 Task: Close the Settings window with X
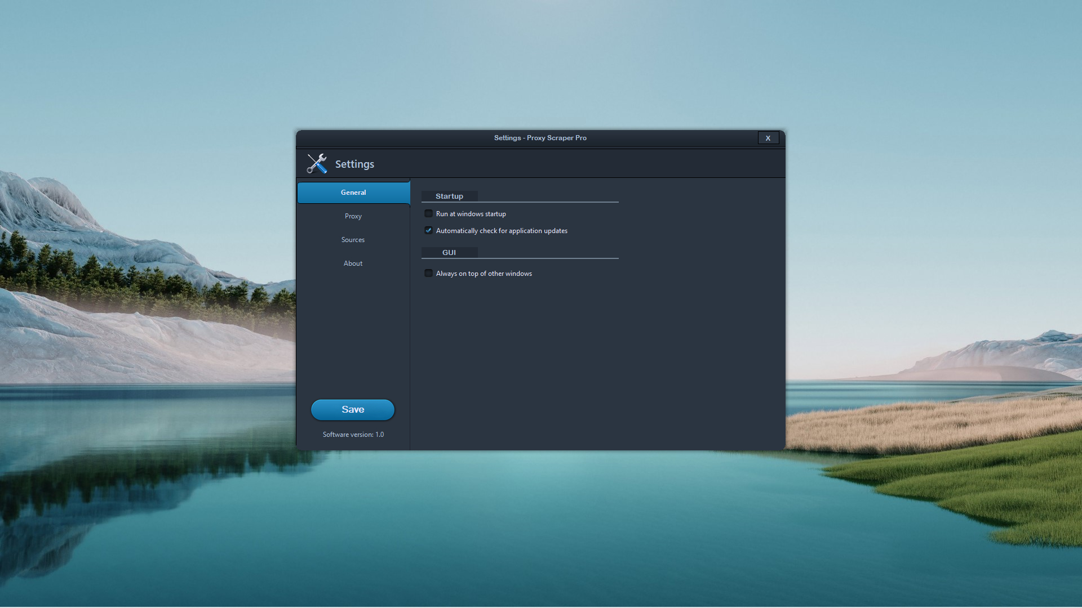768,138
